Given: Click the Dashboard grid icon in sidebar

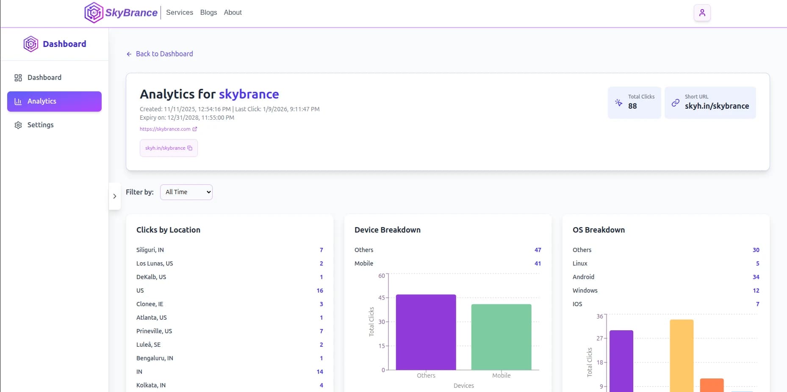Looking at the screenshot, I should tap(18, 78).
